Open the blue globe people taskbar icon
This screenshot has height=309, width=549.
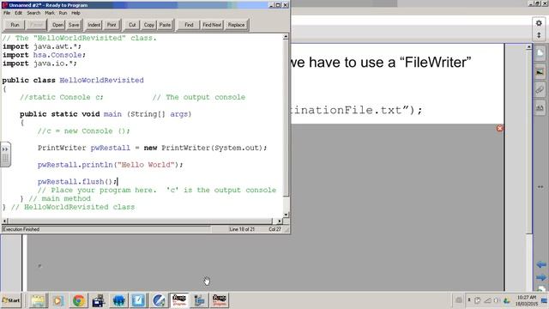pyautogui.click(x=118, y=300)
